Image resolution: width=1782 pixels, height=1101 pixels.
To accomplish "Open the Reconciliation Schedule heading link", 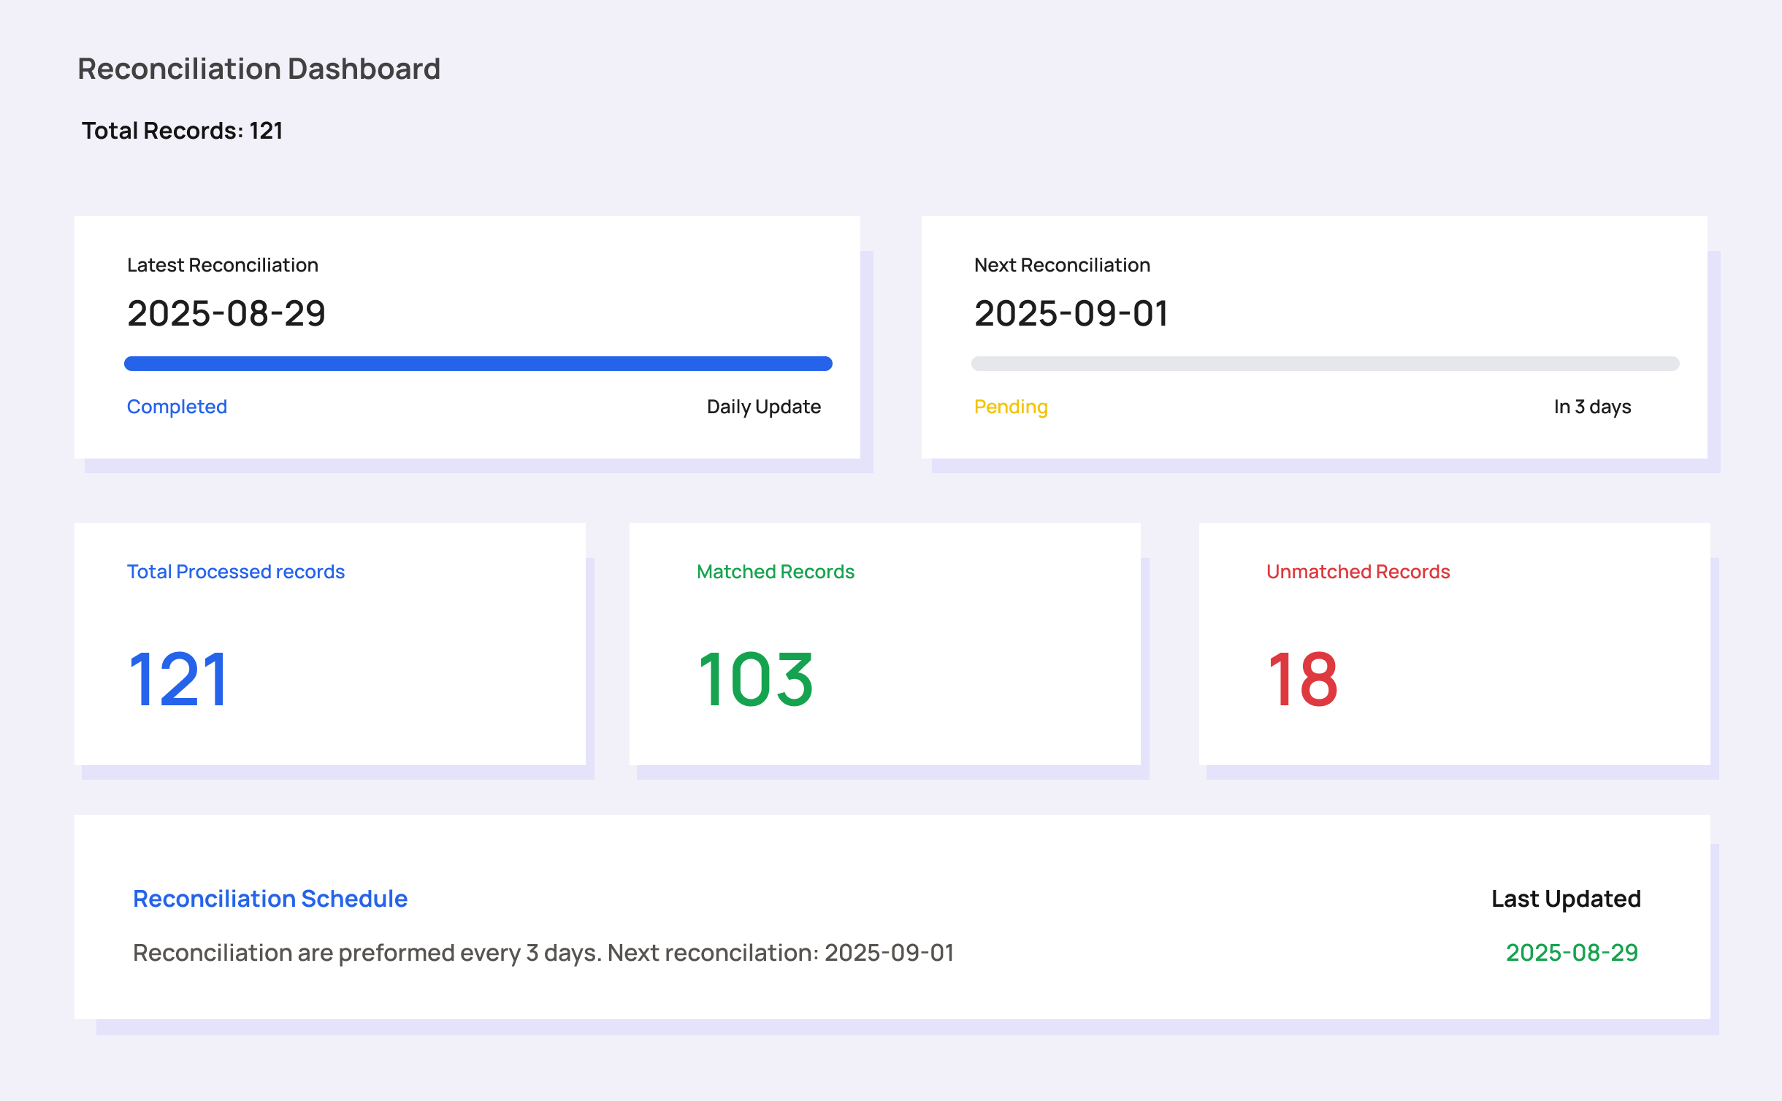I will (x=269, y=899).
